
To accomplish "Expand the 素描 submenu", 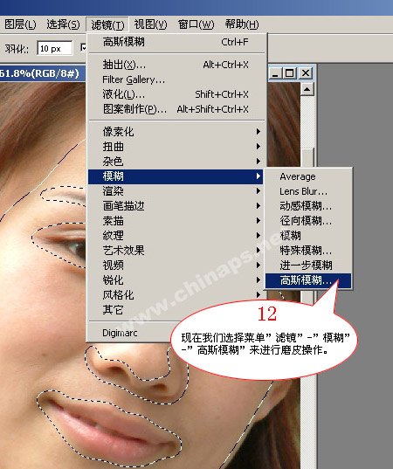I will click(176, 221).
